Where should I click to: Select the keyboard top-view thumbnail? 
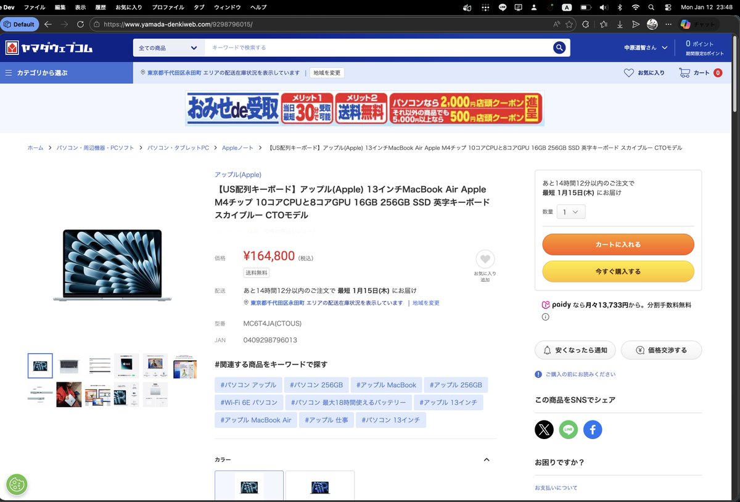69,366
